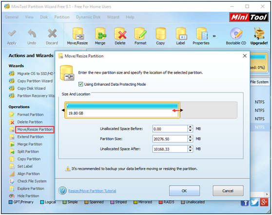The width and height of the screenshot is (272, 215).
Task: Click the Upgrade shopping cart icon
Action: pos(259,34)
